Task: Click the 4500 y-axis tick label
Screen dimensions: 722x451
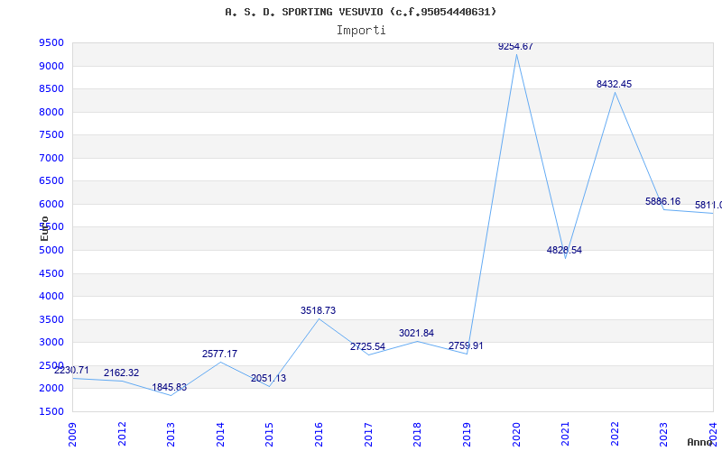Action: pos(51,274)
